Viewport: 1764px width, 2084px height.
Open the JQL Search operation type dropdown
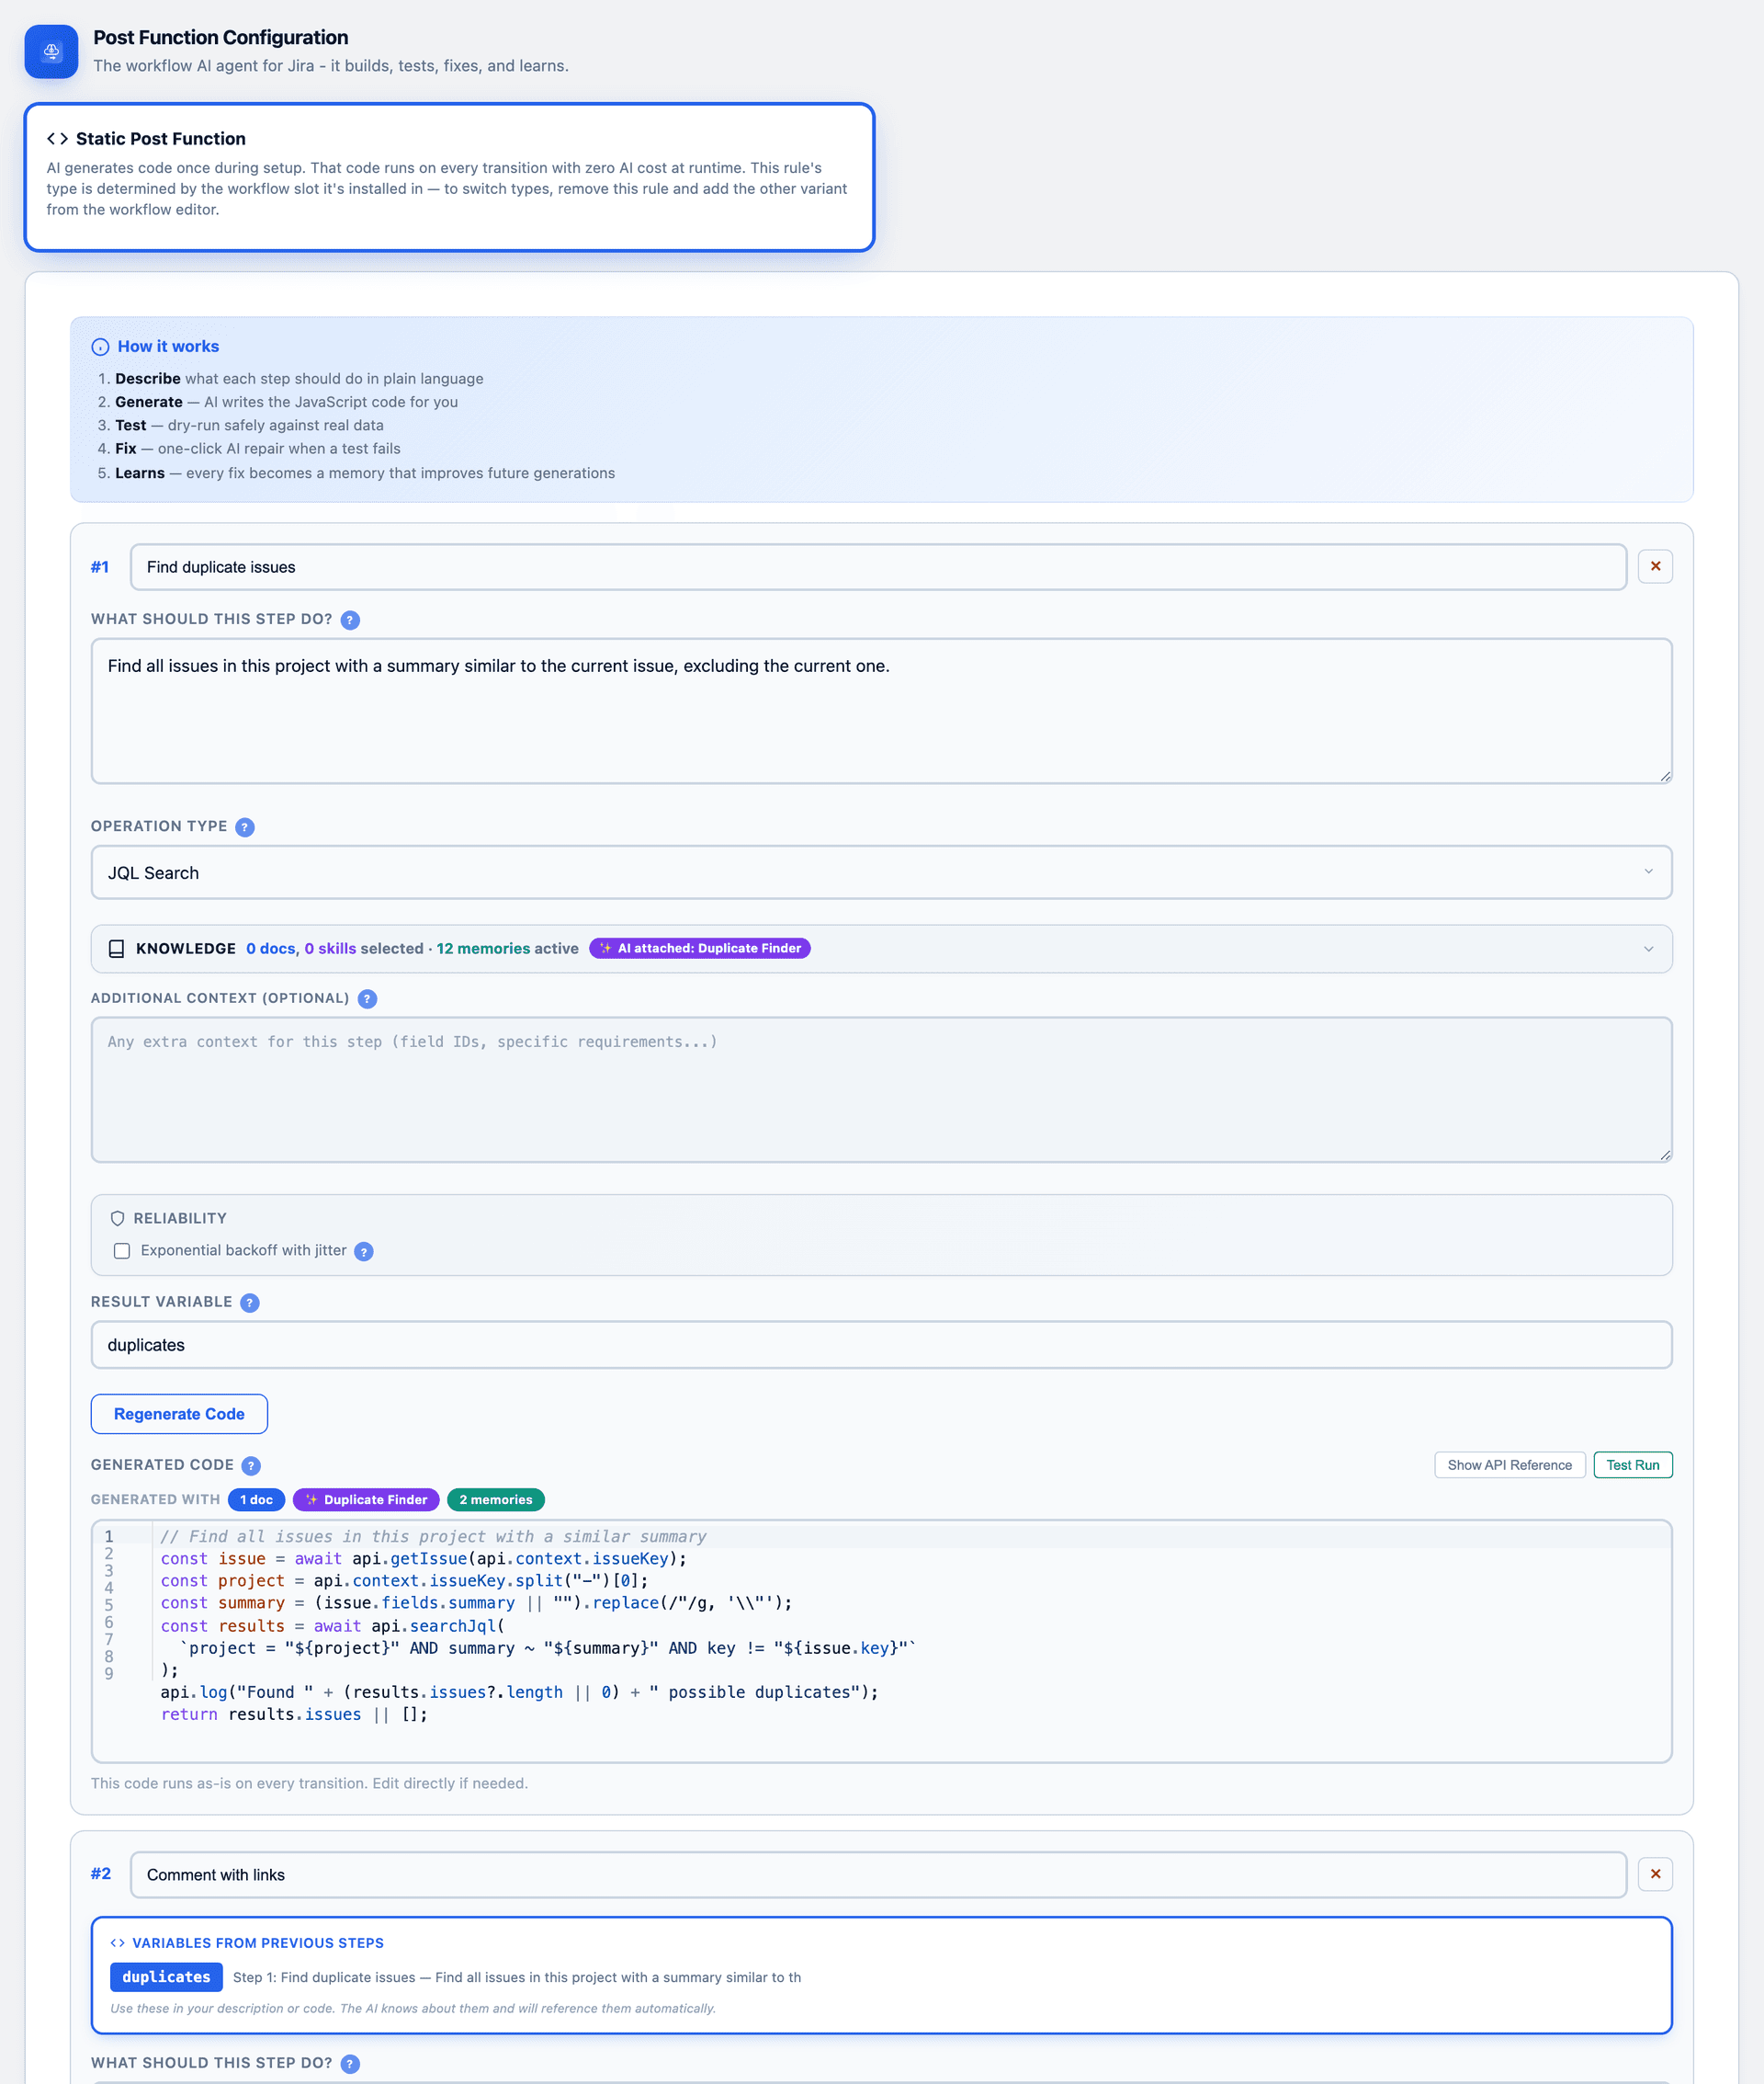click(x=881, y=872)
